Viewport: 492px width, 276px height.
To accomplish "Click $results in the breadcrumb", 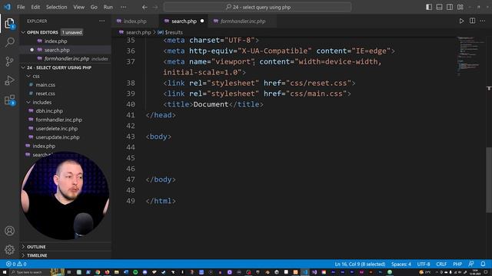I will [174, 32].
